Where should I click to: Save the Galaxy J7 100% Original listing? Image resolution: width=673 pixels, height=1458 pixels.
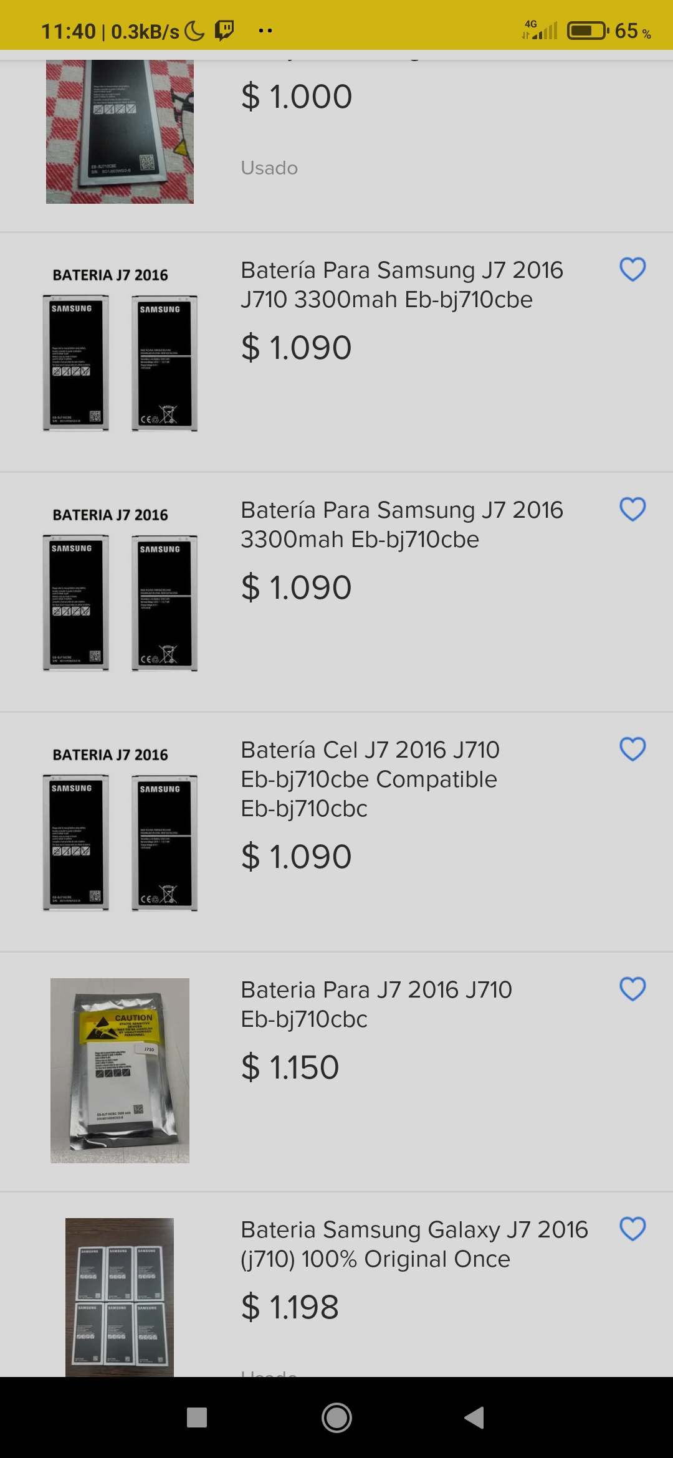632,1229
